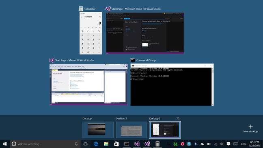Select the Command Prompt window preview
The height and width of the screenshot is (148, 263).
point(172,85)
